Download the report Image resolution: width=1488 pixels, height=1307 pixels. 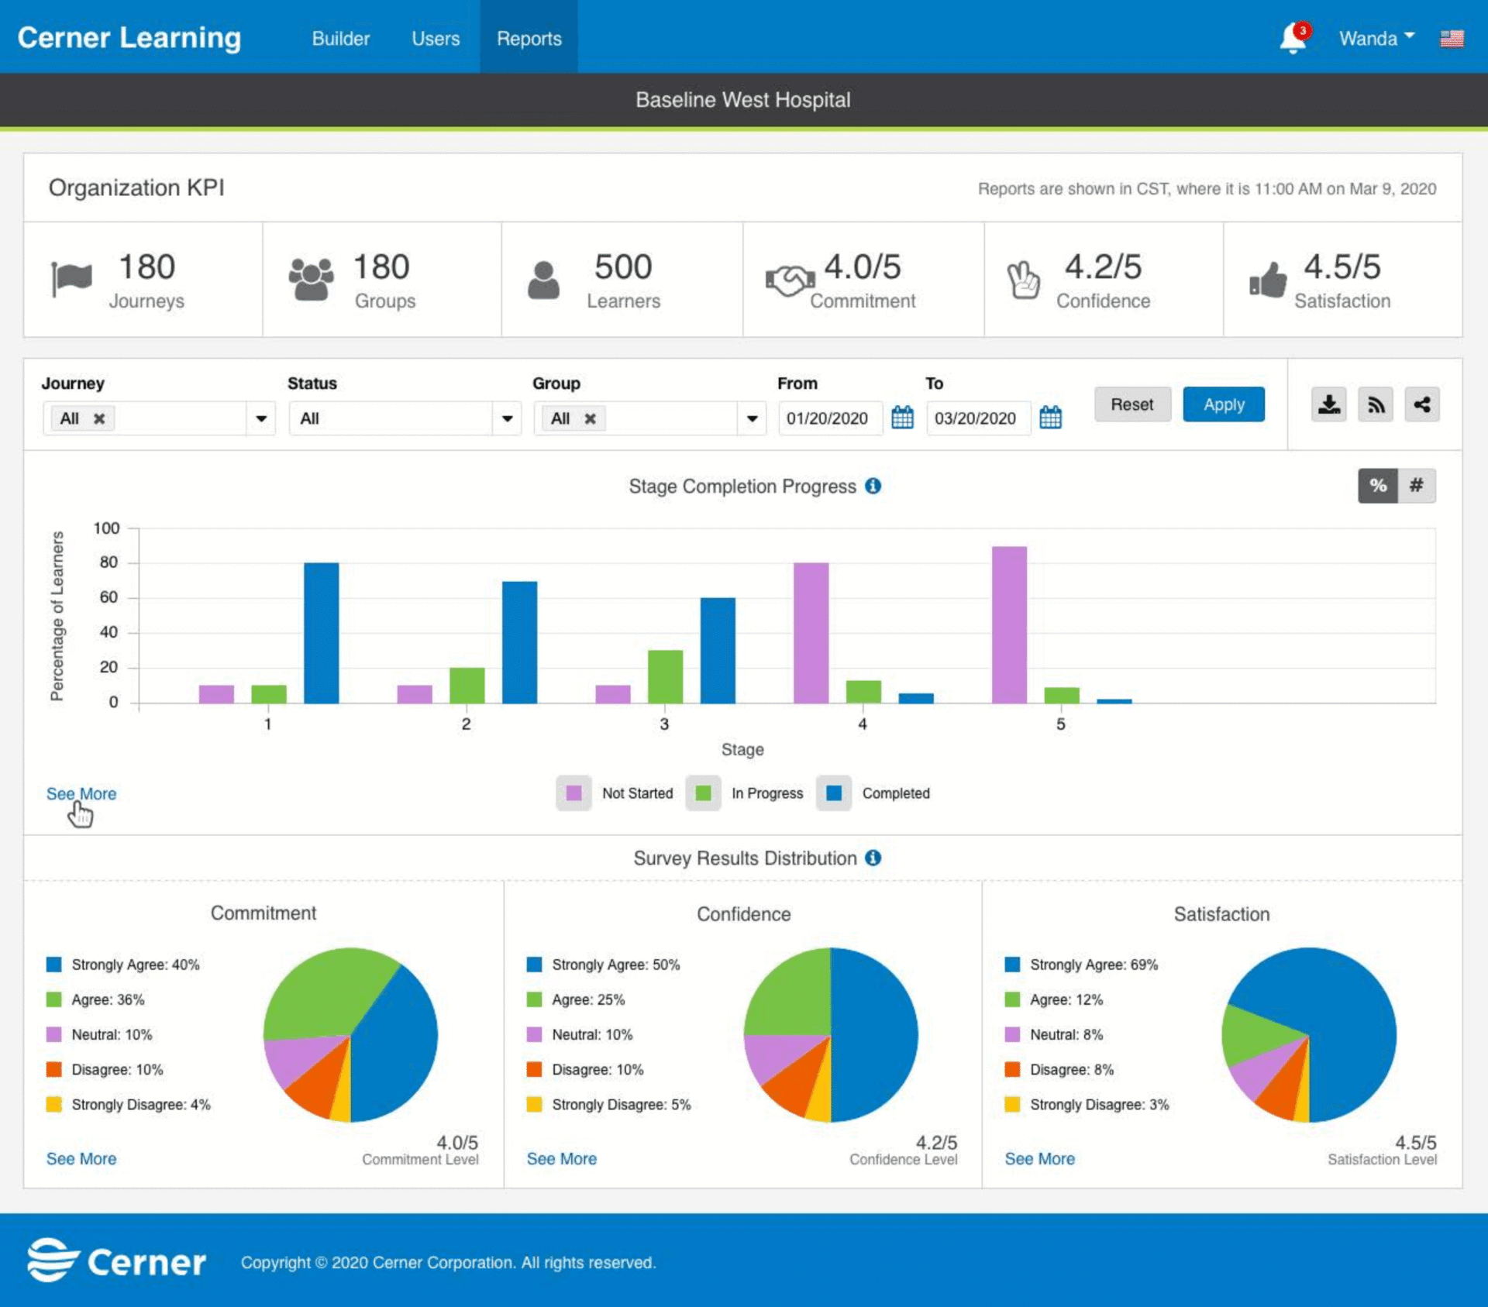(x=1329, y=404)
